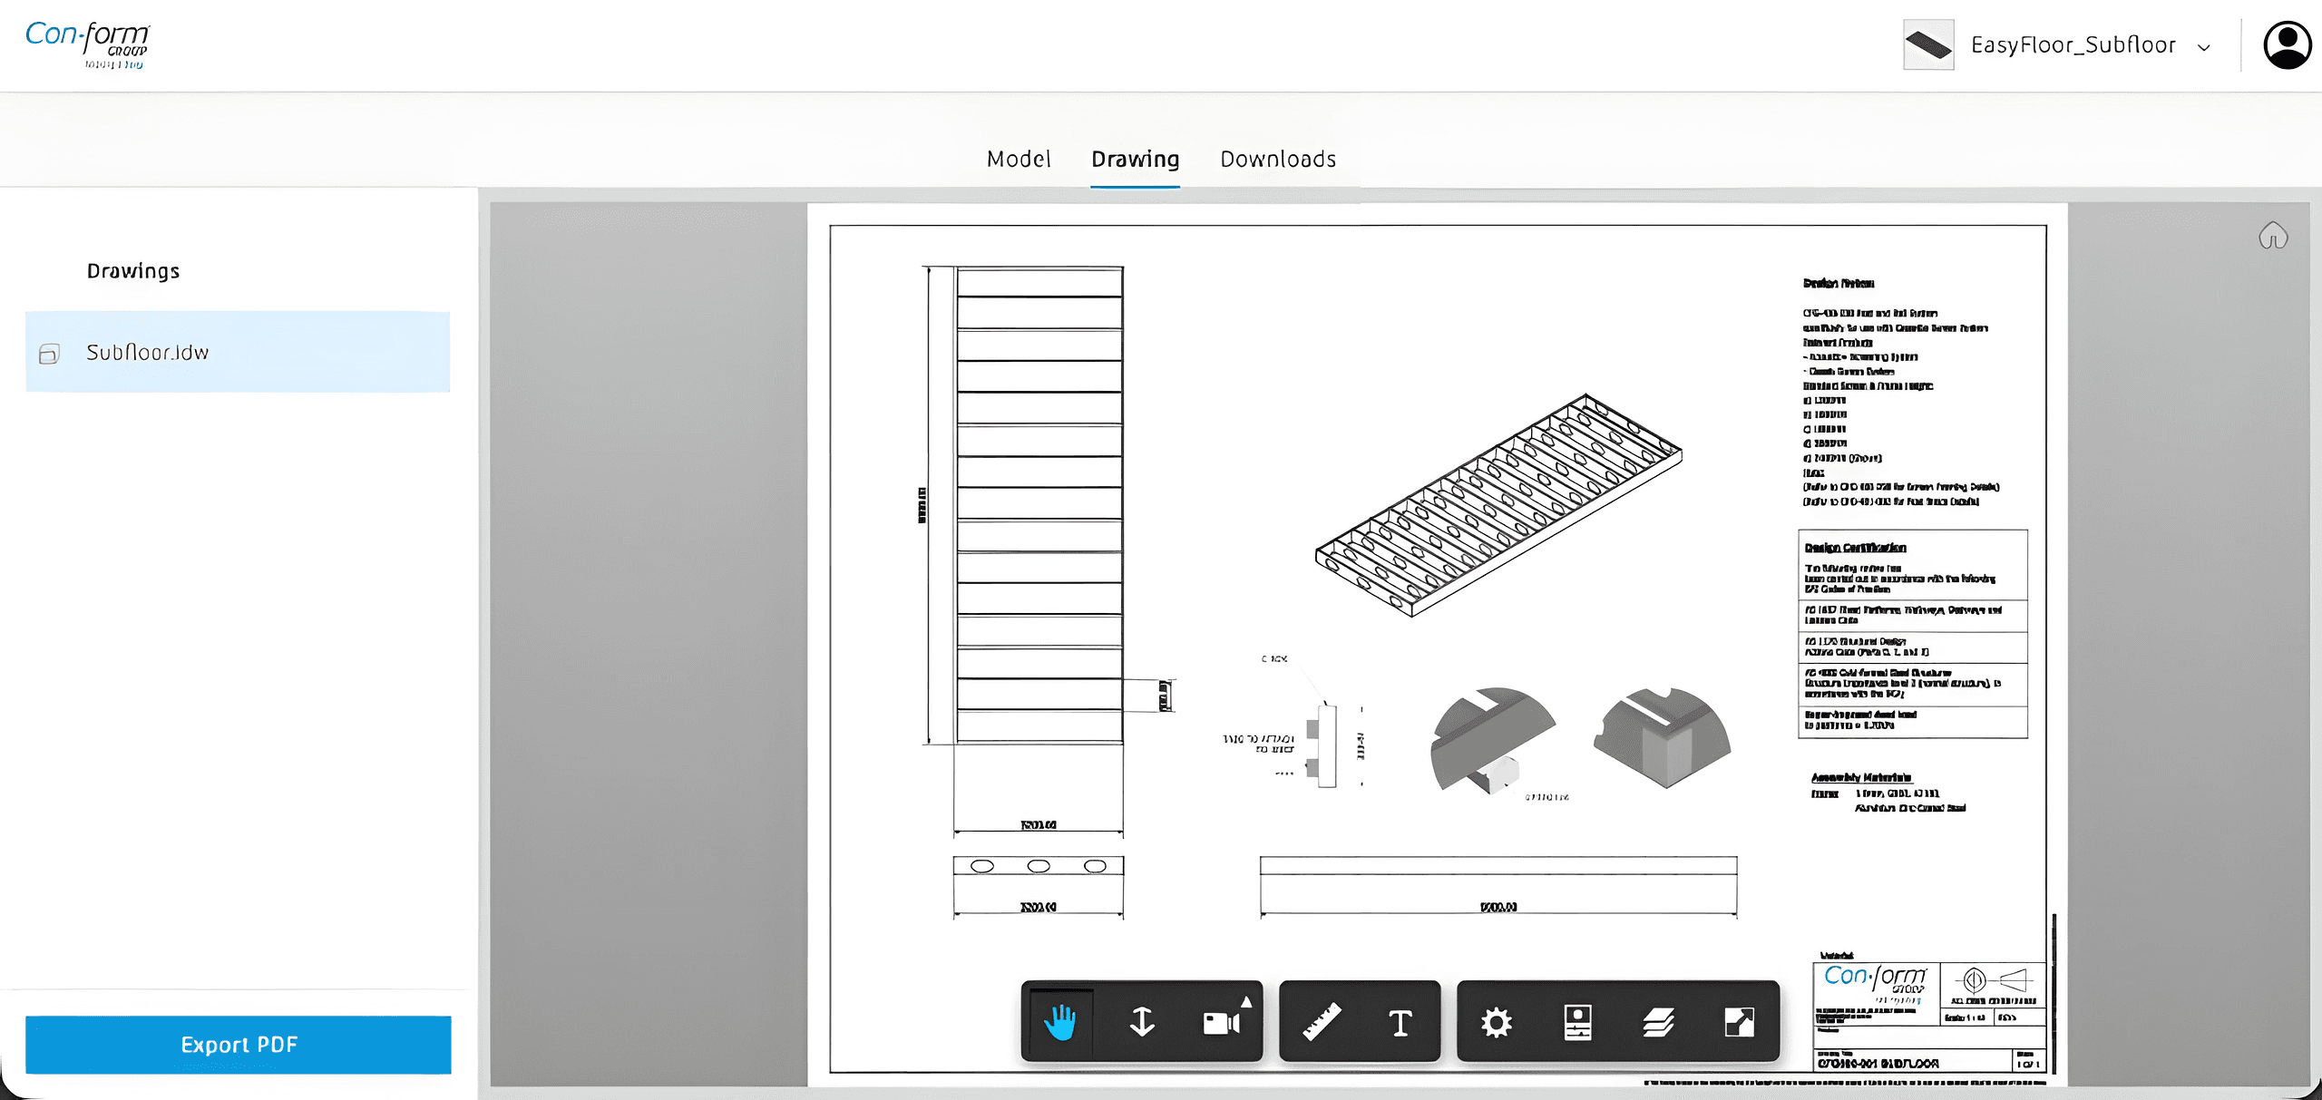Toggle Full screen viewer mode

pyautogui.click(x=1739, y=1022)
